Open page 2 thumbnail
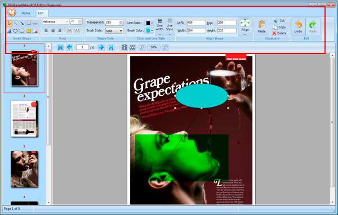Viewport: 338px width, 215px height. 24,119
